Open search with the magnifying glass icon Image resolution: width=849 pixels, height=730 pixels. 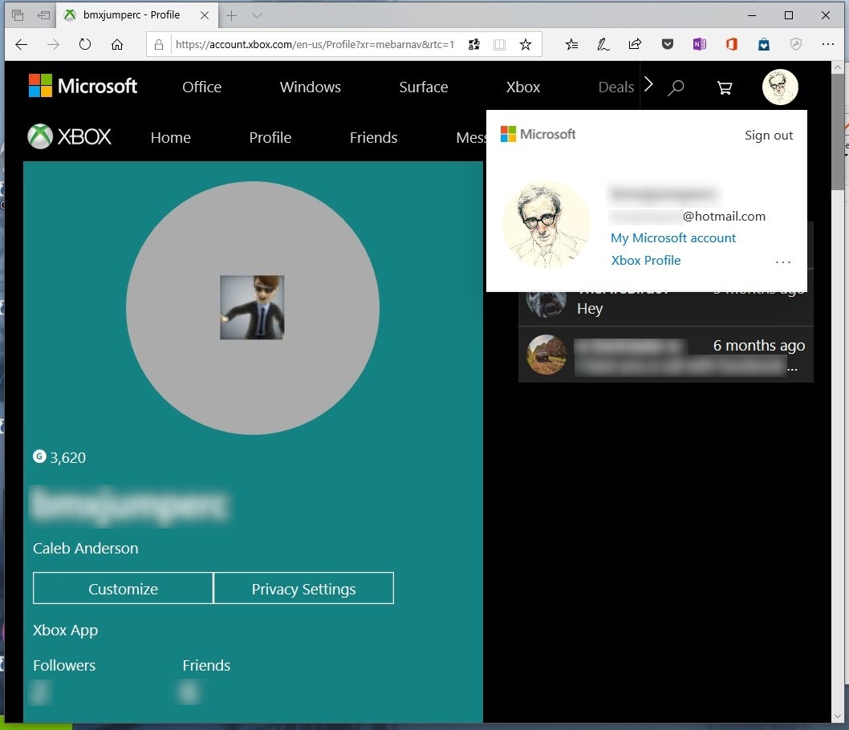point(676,87)
